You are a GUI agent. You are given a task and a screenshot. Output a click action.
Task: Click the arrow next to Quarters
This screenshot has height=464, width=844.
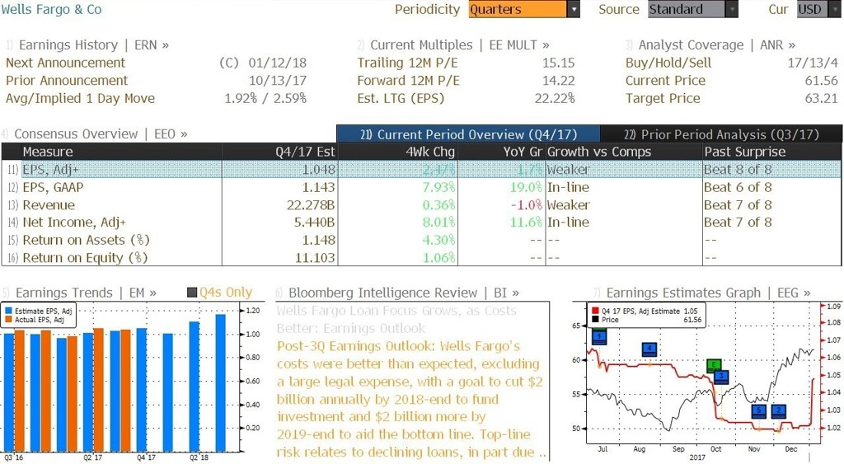tap(574, 9)
